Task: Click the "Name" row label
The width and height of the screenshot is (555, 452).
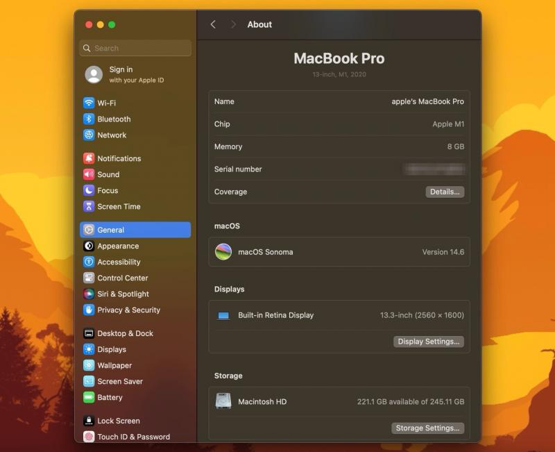Action: coord(224,101)
